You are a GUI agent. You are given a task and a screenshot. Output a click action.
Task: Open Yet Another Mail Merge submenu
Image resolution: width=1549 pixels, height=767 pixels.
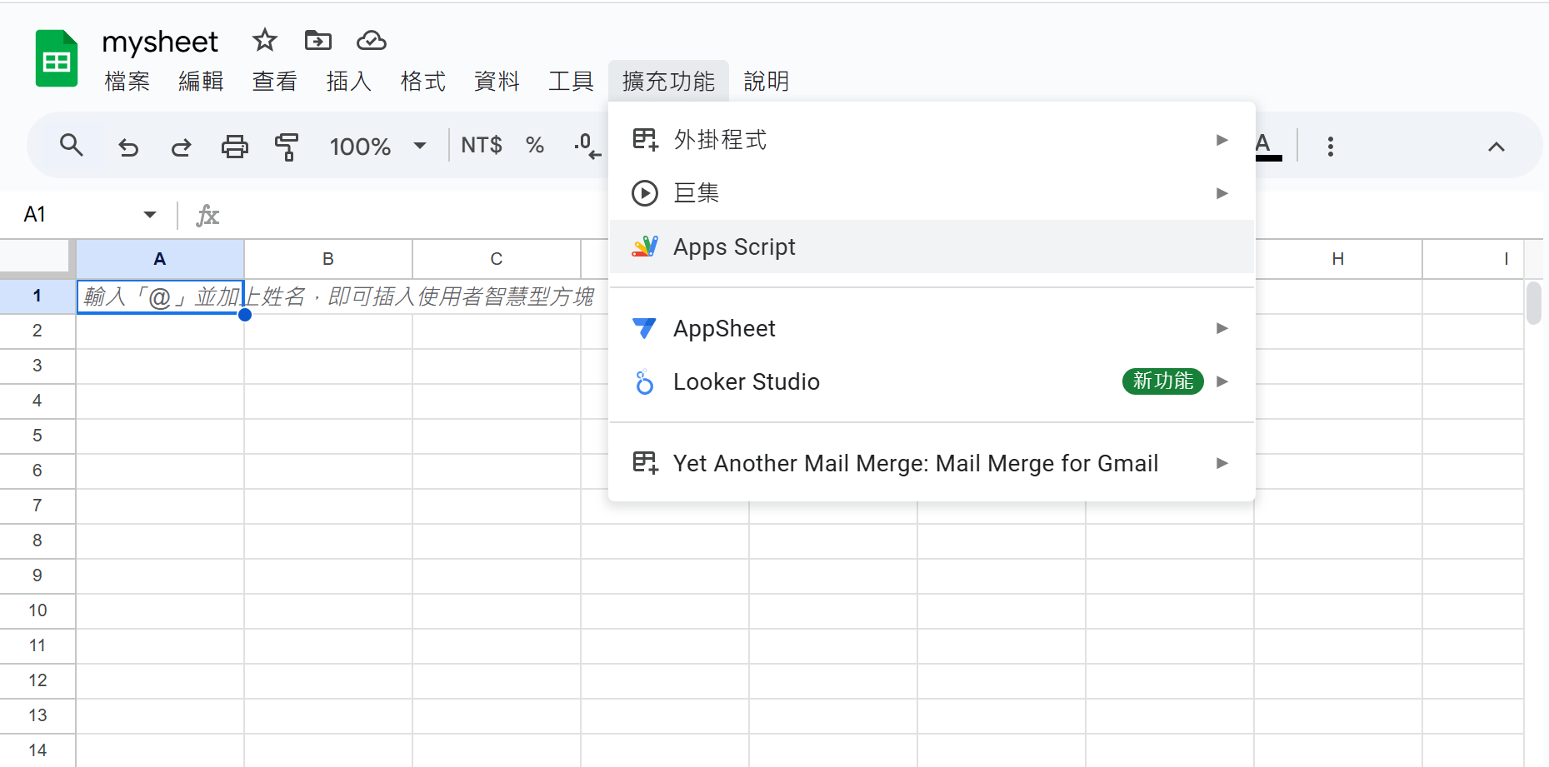tap(932, 463)
